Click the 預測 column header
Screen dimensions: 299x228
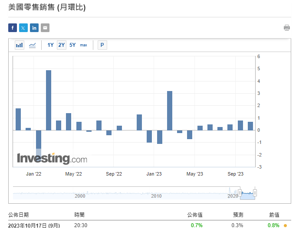point(238,215)
